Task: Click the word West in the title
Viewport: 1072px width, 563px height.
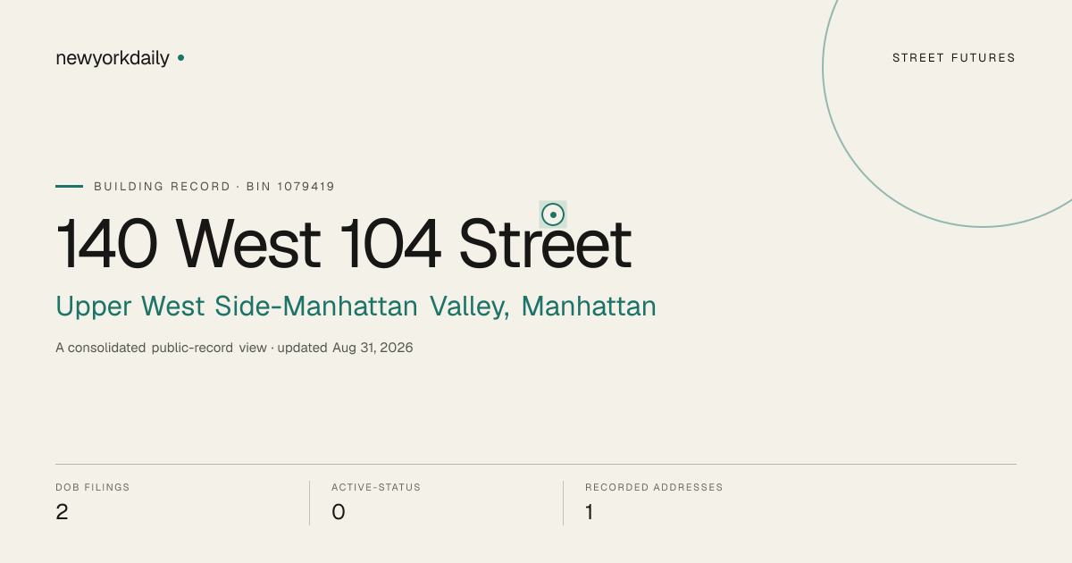Action: pyautogui.click(x=248, y=244)
